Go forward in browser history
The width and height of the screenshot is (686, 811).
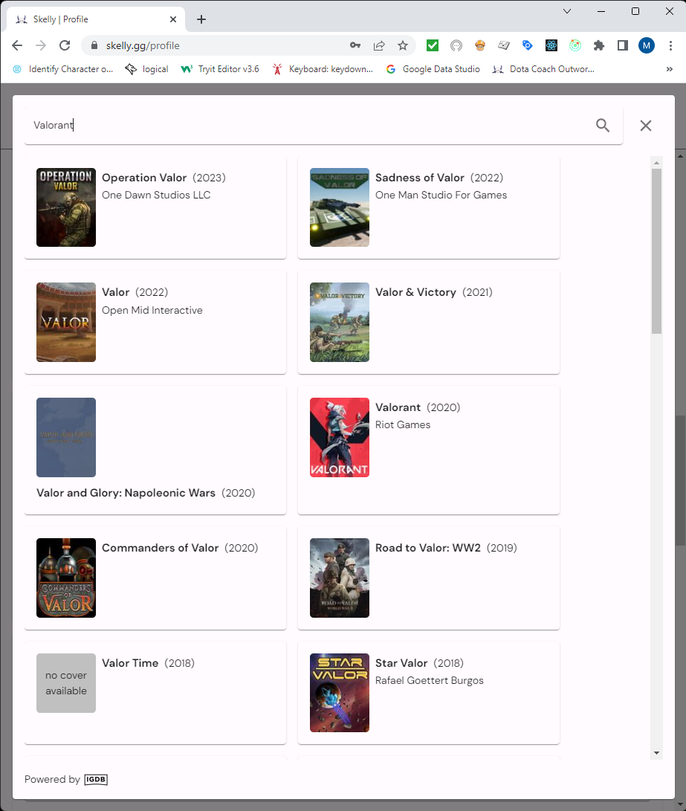point(41,45)
